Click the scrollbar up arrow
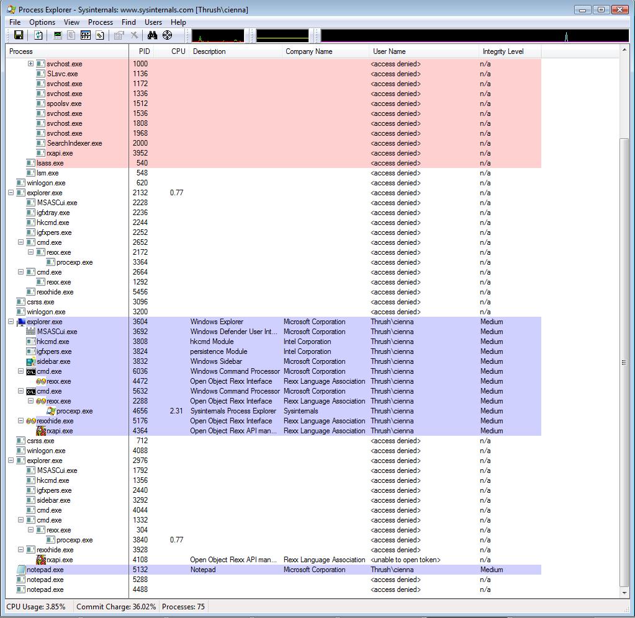 (x=624, y=50)
